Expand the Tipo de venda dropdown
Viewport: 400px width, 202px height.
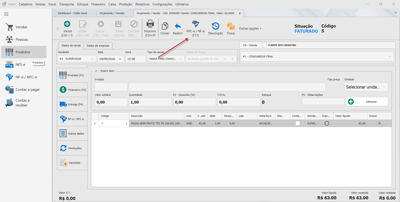pos(180,59)
